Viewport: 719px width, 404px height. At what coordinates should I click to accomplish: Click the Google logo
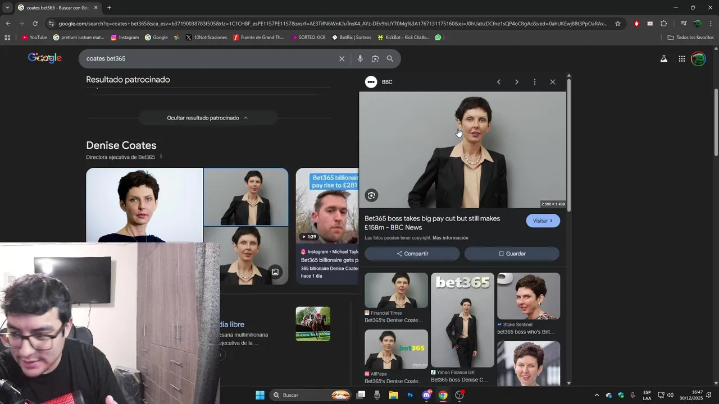[x=45, y=58]
